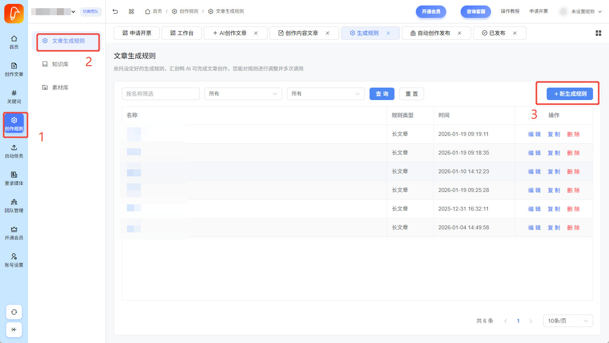Click the 按名称筛选 name filter field
609x343 pixels.
pos(160,94)
